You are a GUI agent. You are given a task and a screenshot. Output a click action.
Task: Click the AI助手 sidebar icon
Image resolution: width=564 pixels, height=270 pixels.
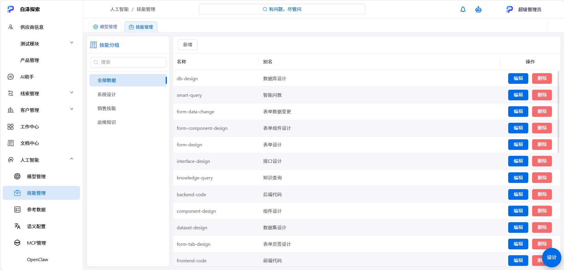(11, 77)
